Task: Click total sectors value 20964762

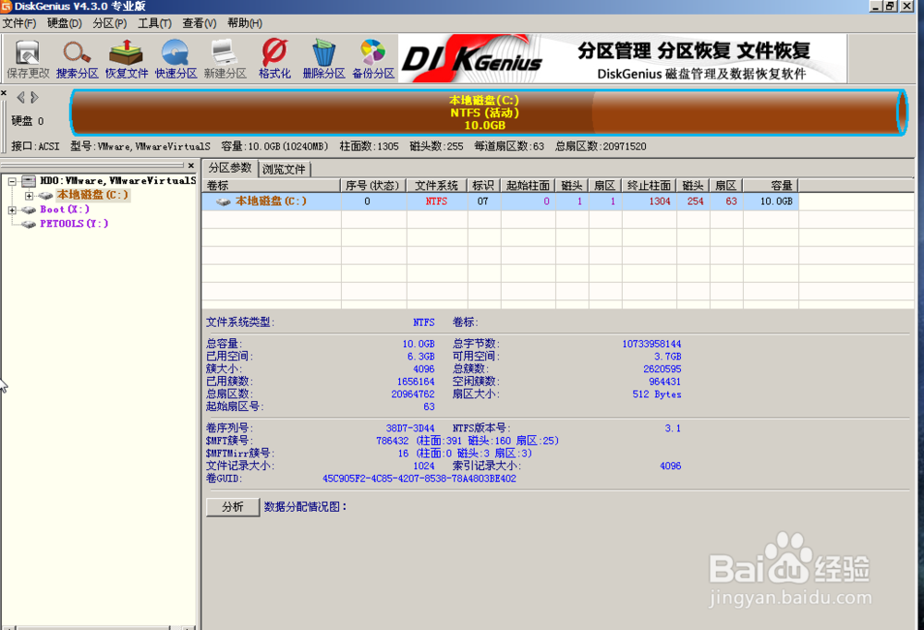Action: [x=413, y=394]
